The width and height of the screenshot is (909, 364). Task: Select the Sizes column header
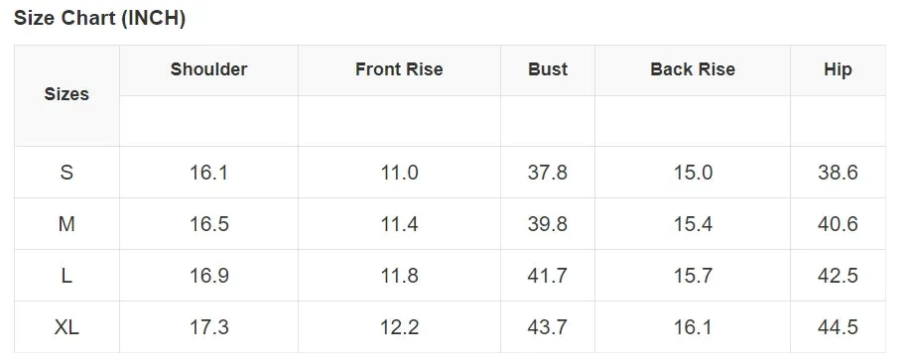(66, 94)
